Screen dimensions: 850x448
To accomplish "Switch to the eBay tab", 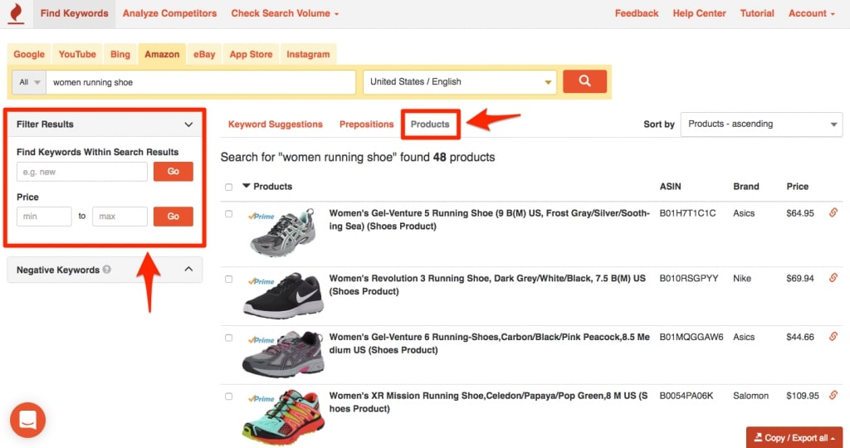I will click(204, 54).
